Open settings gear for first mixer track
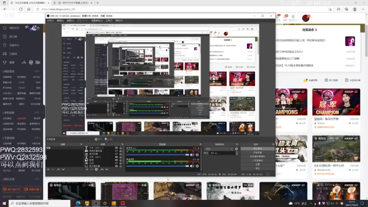This screenshot has height=207, width=368. (197, 155)
